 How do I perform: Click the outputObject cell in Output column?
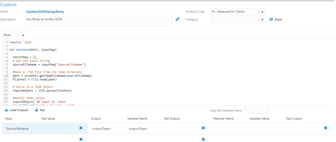click(101, 128)
